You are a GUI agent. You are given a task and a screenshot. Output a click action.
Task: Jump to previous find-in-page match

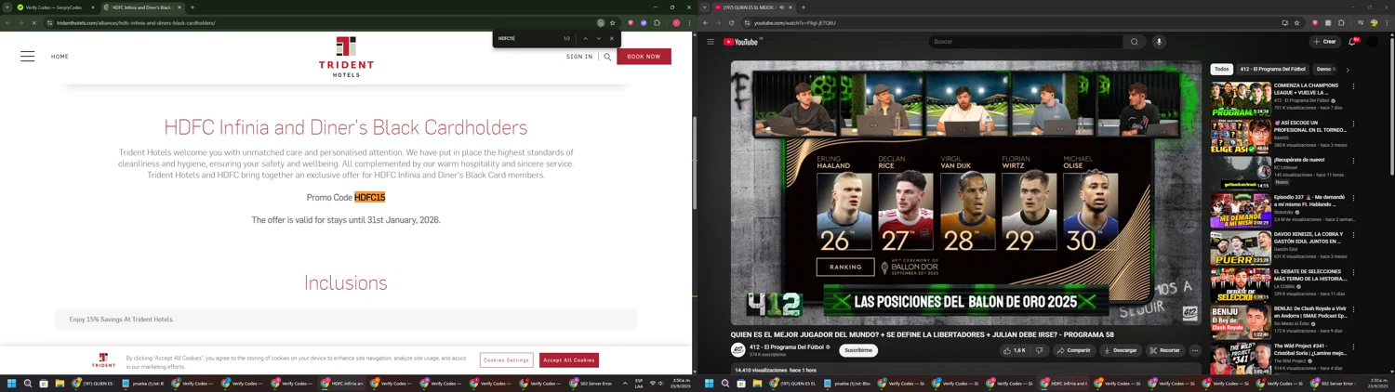pos(585,38)
